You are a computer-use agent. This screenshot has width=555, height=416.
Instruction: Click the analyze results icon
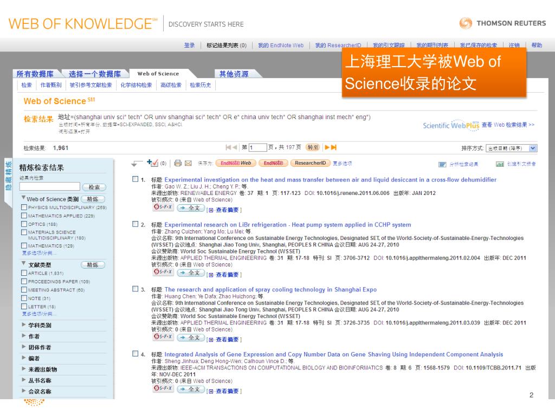click(442, 164)
